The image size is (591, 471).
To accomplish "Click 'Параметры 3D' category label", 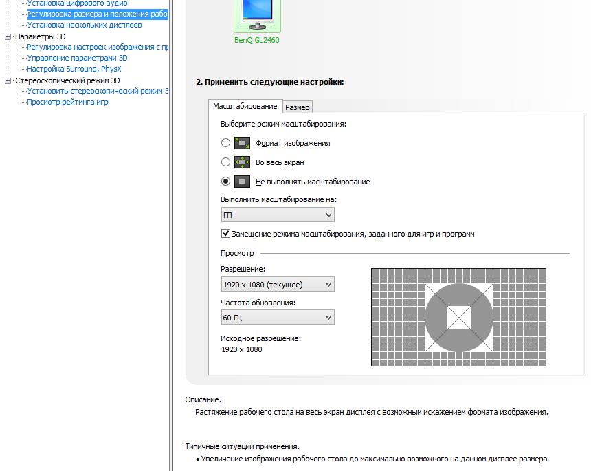I will point(41,36).
